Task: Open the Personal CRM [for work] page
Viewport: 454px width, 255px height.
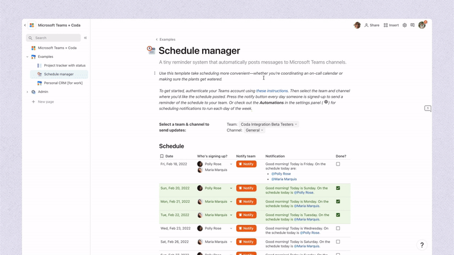Action: [63, 83]
